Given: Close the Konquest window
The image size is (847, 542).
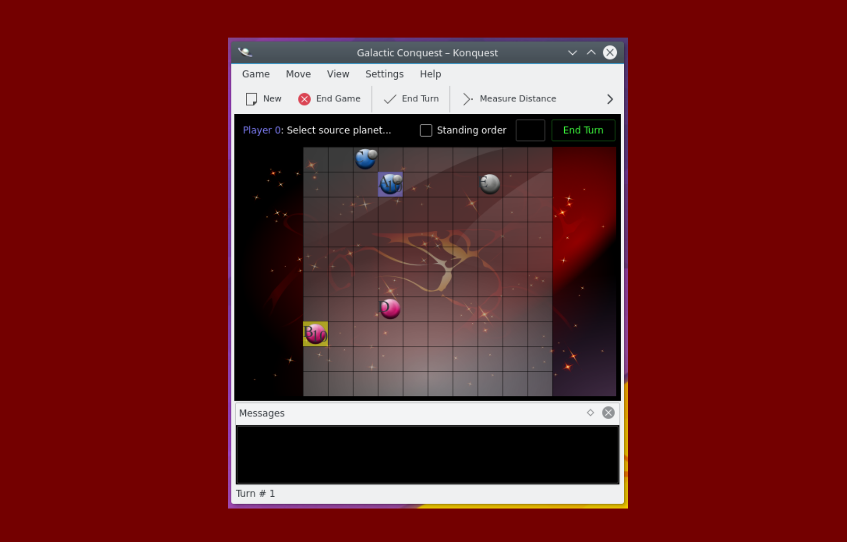Looking at the screenshot, I should pyautogui.click(x=610, y=53).
